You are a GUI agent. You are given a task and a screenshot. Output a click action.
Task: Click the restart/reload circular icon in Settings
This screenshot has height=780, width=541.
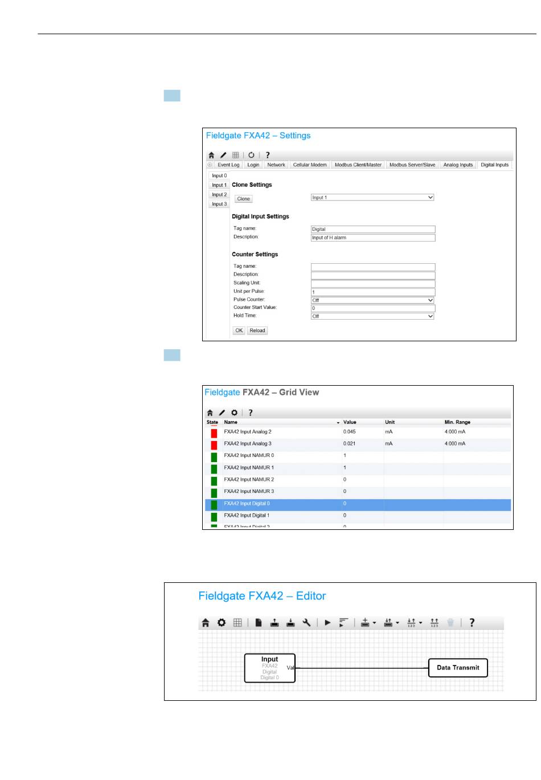251,155
